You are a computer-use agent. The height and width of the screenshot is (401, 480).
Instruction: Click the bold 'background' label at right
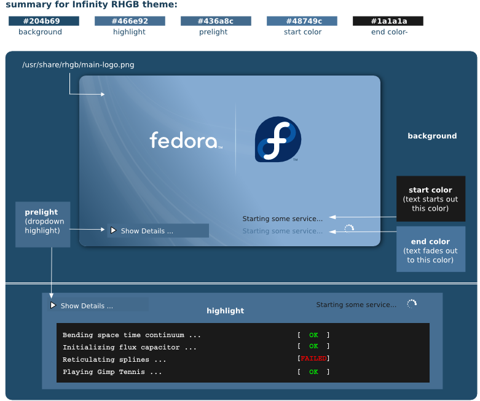pos(432,136)
